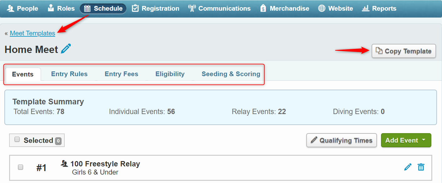The image size is (442, 183).
Task: Open the Add Event dropdown
Action: 406,140
